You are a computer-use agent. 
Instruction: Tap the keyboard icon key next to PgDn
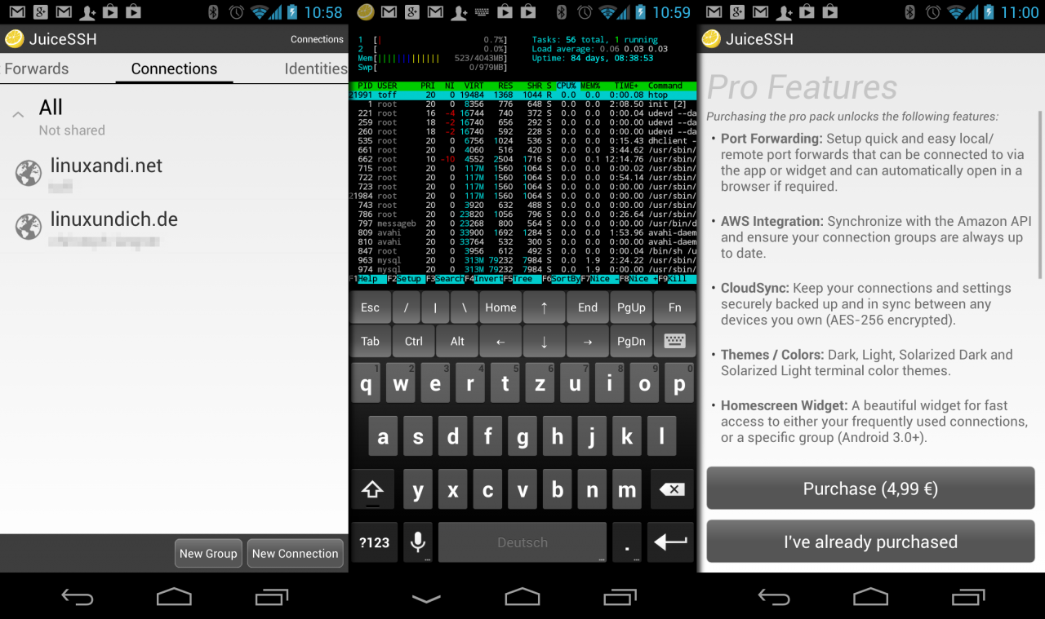click(x=674, y=342)
